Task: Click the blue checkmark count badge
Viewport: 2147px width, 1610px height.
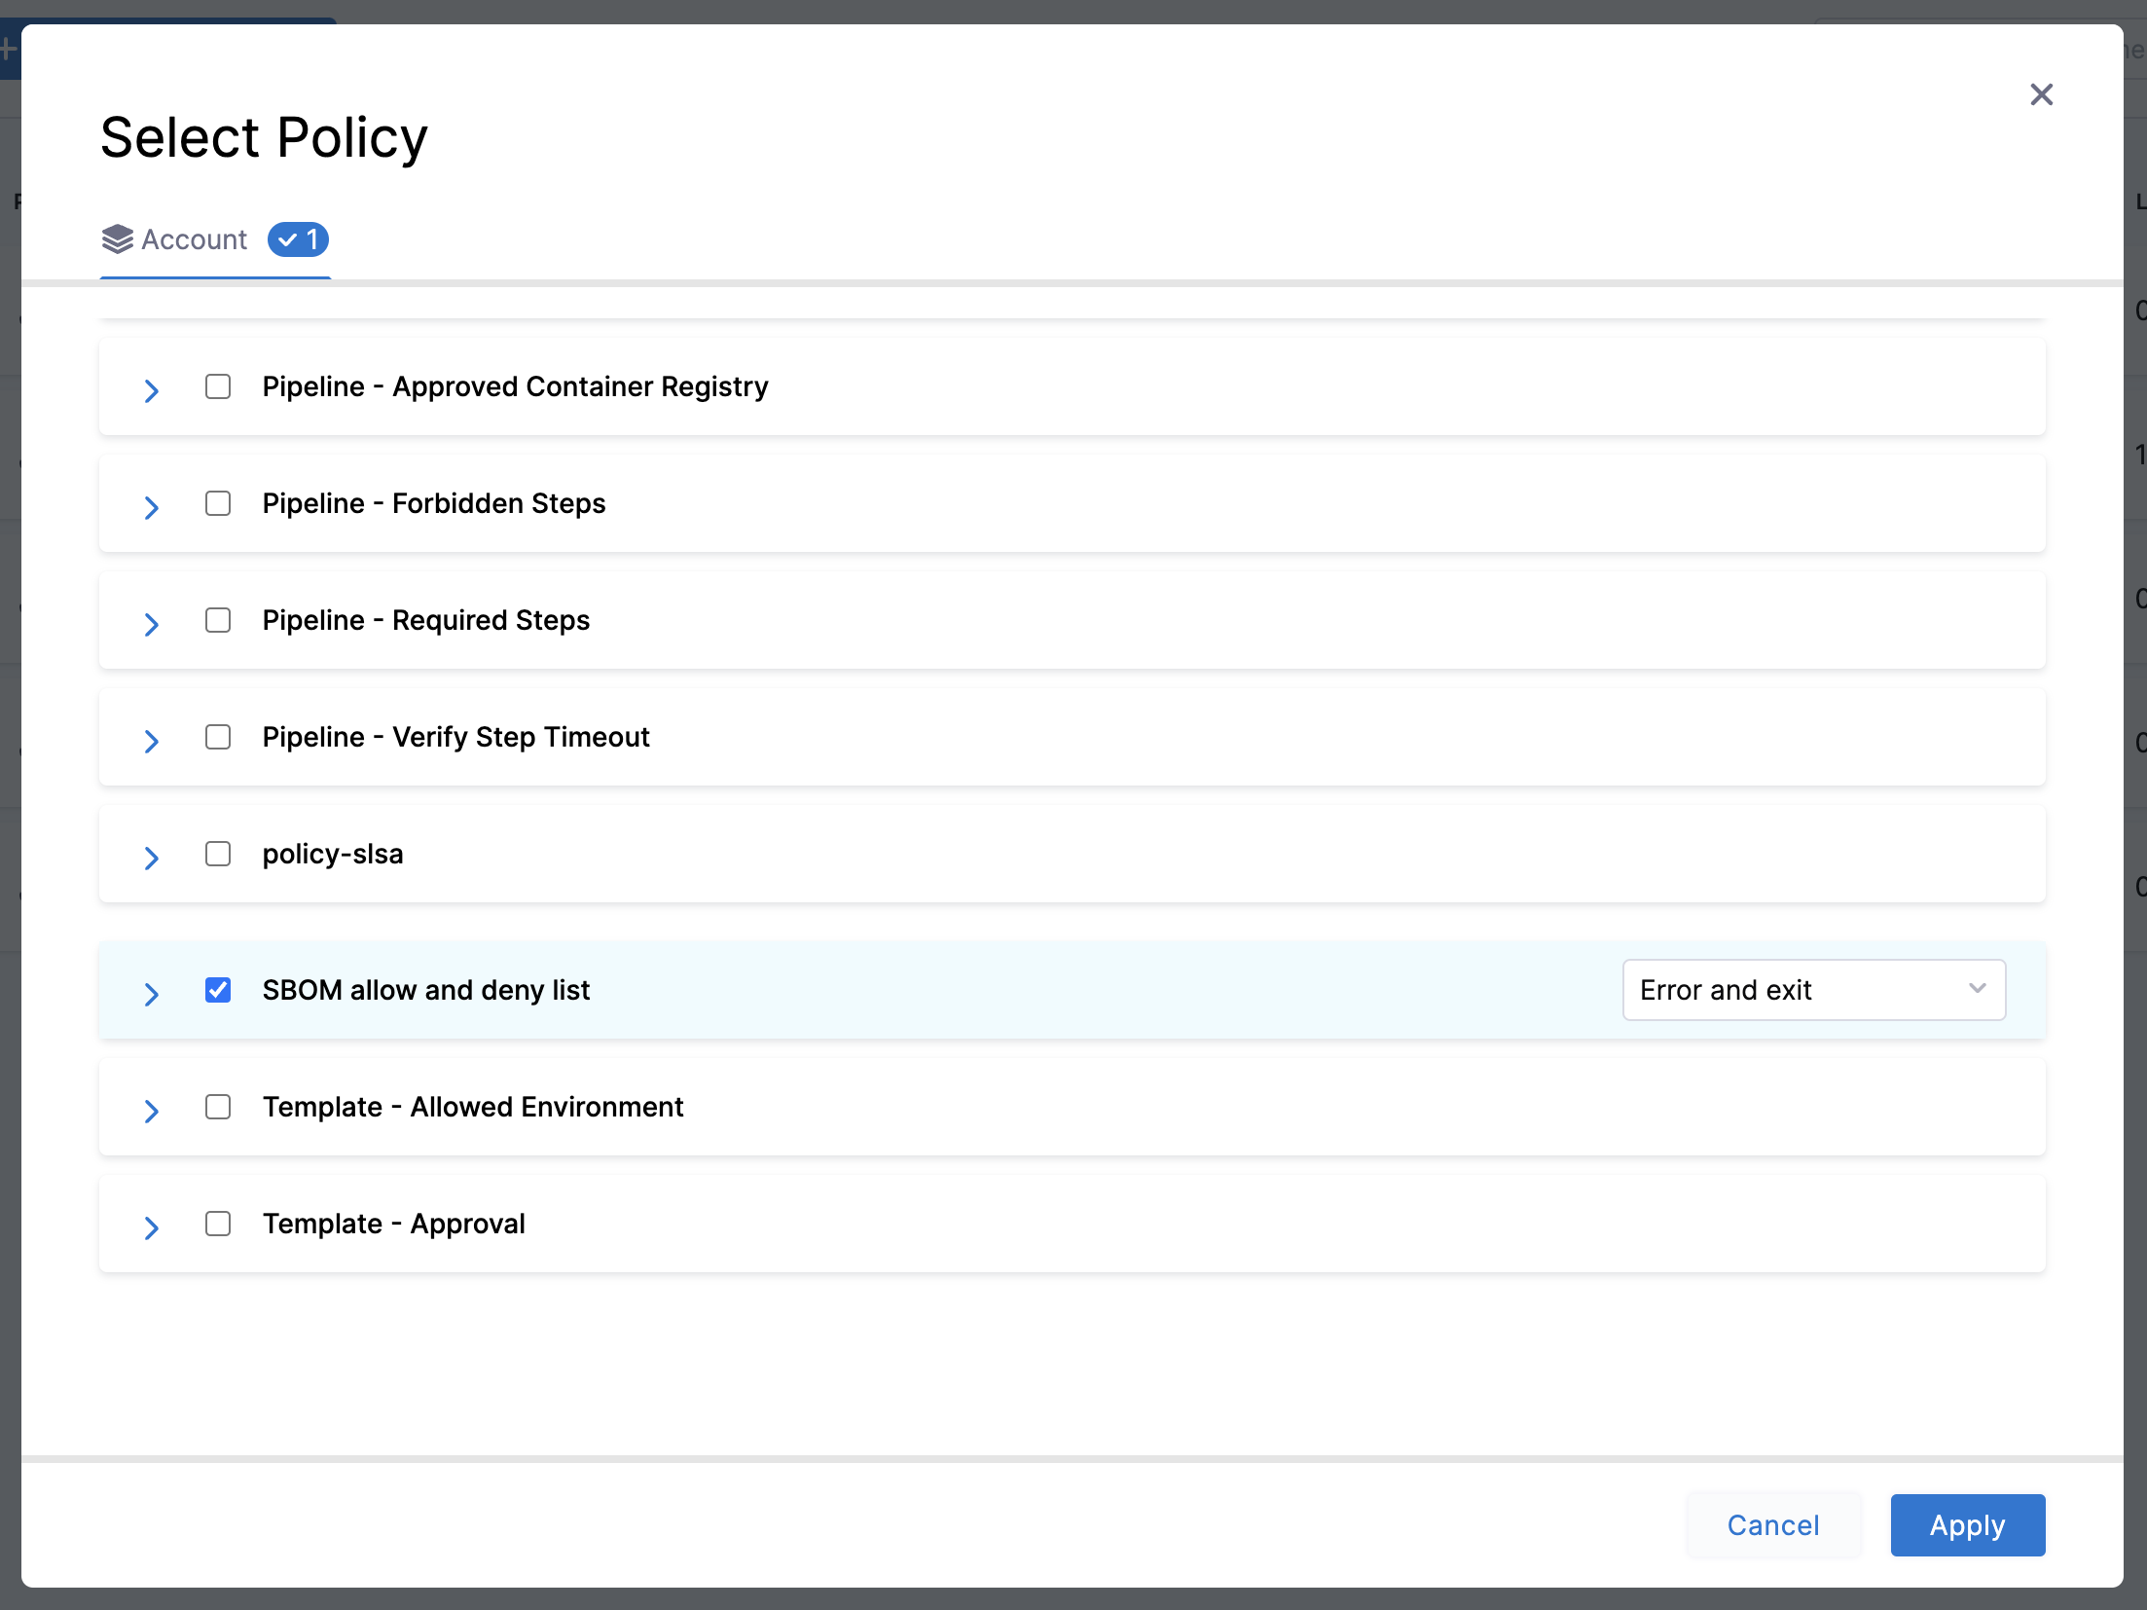Action: coord(297,238)
